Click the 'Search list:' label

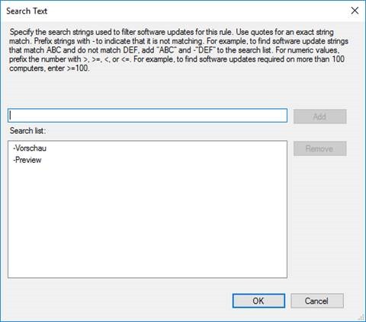pos(27,131)
